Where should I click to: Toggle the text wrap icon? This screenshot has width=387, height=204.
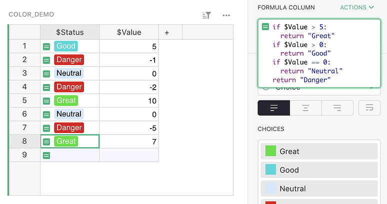coord(369,108)
